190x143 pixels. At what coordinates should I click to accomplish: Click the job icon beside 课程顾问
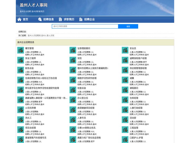[125, 90]
